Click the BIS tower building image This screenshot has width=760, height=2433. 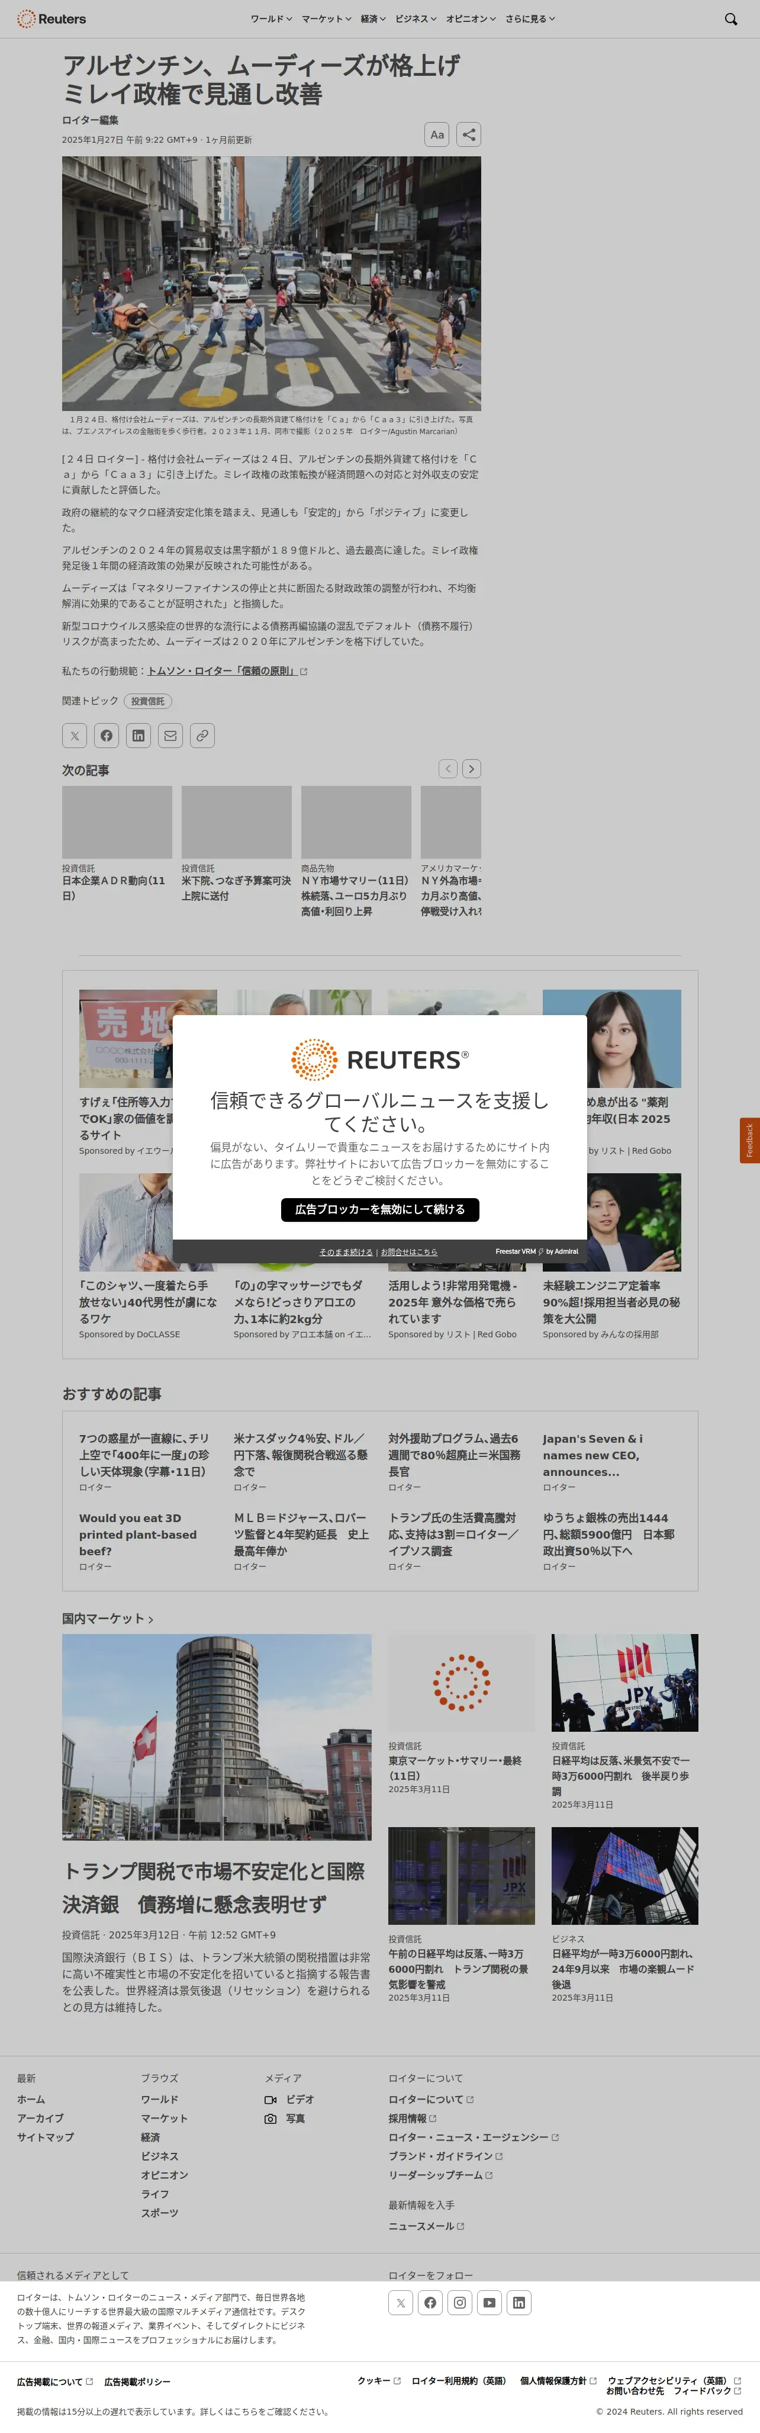(217, 1738)
